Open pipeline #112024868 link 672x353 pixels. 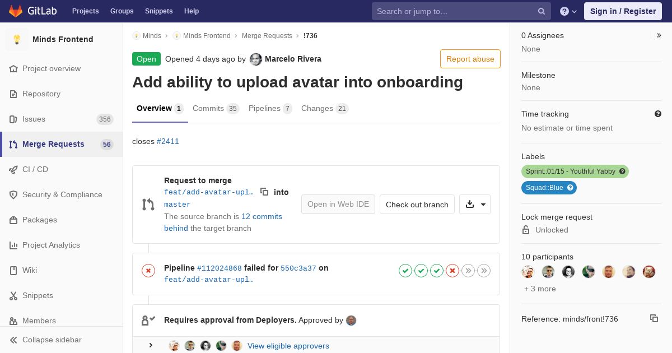(220, 268)
